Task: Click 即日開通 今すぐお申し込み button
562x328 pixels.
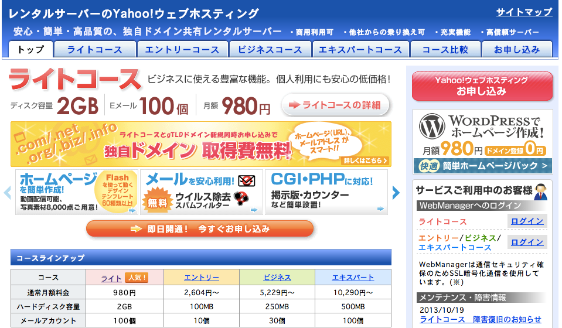Action: [x=200, y=228]
